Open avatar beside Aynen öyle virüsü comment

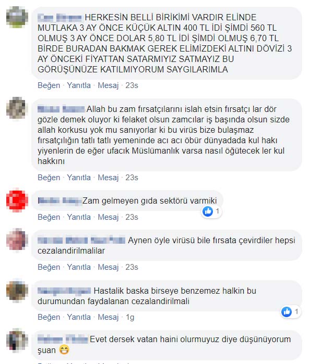[x=17, y=240]
